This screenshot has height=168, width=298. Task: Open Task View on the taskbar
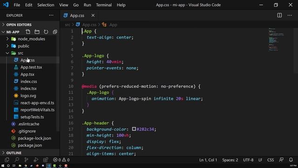[14, 166]
